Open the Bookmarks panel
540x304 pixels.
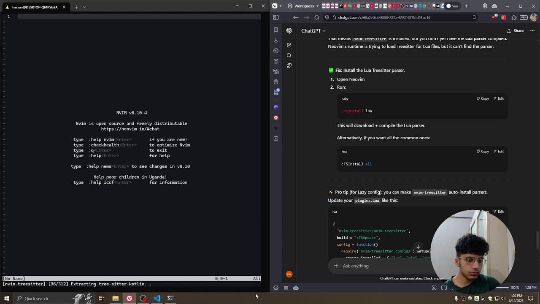tap(276, 30)
